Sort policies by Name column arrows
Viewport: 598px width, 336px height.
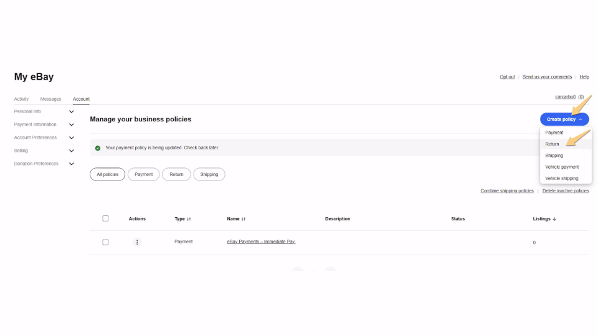pos(244,219)
